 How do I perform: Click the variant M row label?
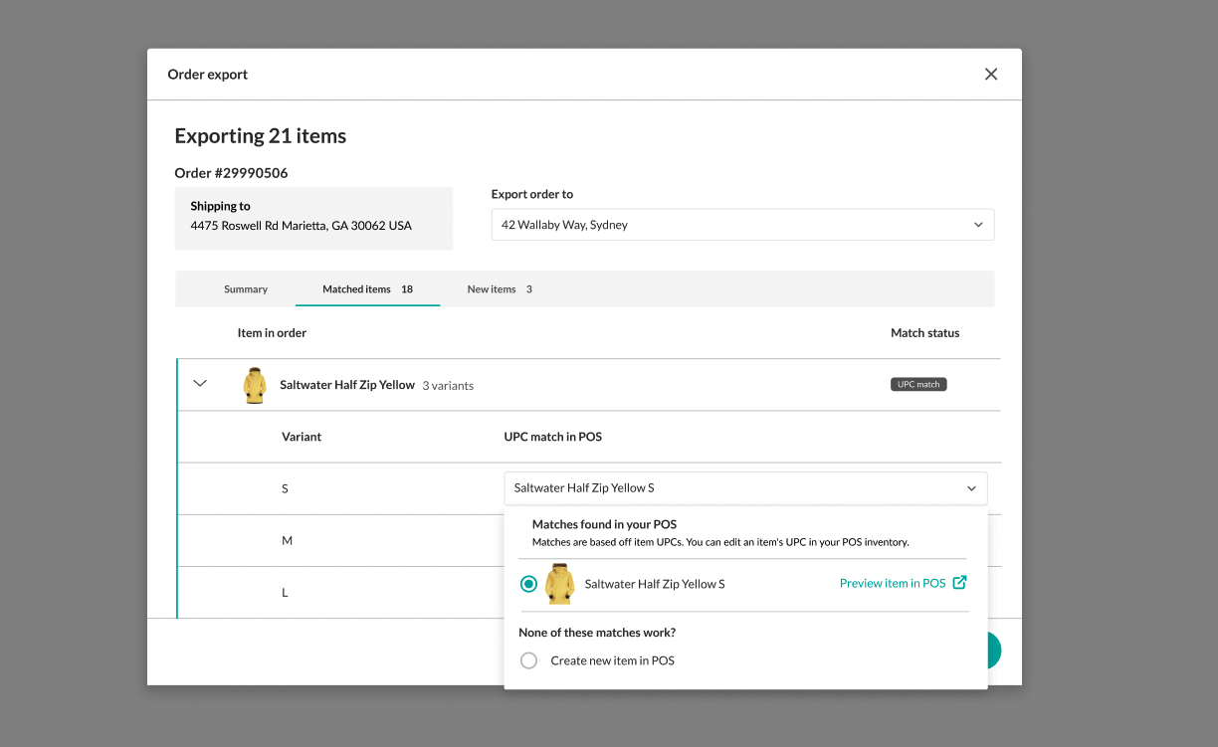[288, 541]
